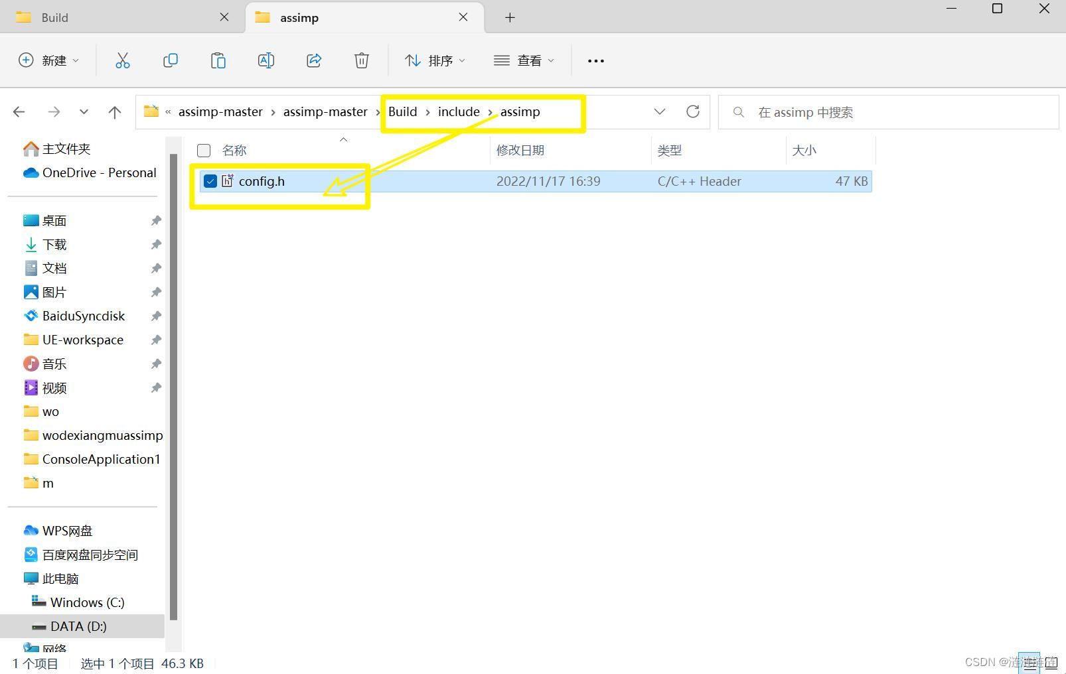This screenshot has height=674, width=1066.
Task: Expand recent locations chevron near navigation arrows
Action: pos(84,112)
